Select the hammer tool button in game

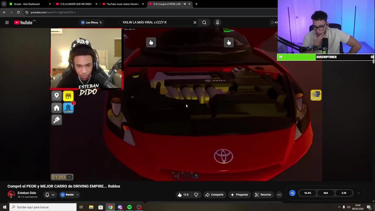[x=57, y=120]
